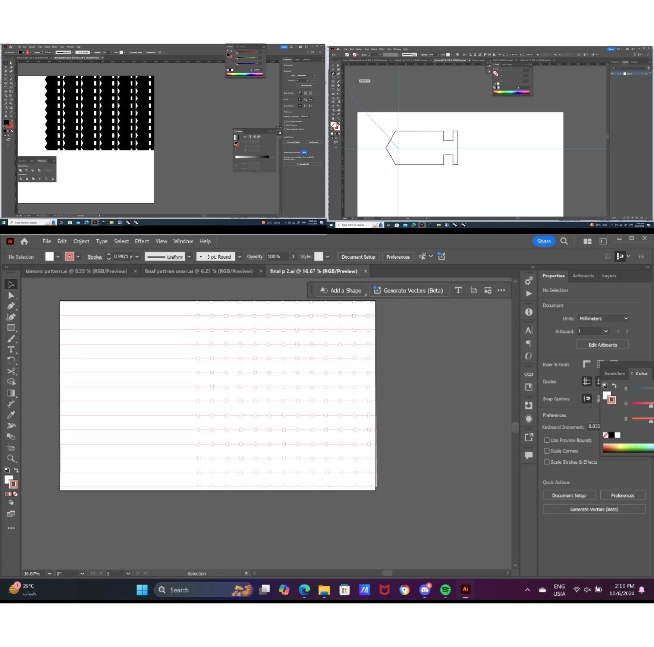This screenshot has width=654, height=647.
Task: Select the Gradient tool
Action: (x=11, y=393)
